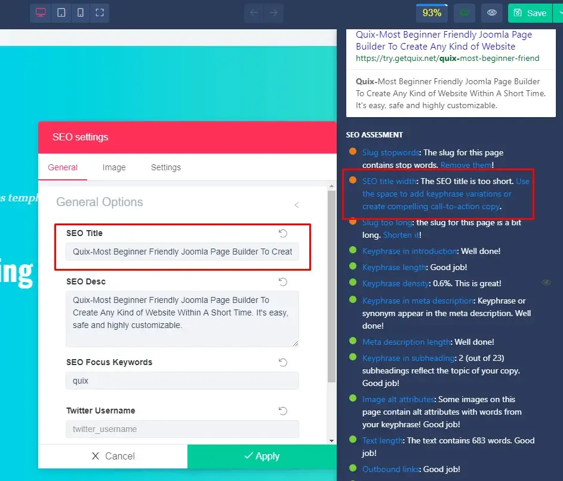Switch to mobile phone preview icon
The image size is (563, 481).
[x=81, y=13]
